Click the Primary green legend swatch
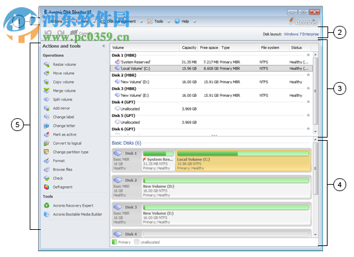The width and height of the screenshot is (354, 257). click(114, 242)
